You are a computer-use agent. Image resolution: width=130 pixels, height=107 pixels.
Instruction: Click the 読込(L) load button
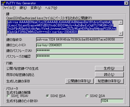109,75
